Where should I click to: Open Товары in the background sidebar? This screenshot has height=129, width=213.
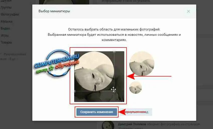(6, 42)
